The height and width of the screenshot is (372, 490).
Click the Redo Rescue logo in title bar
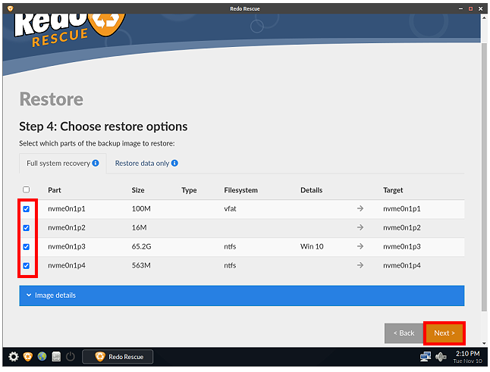tap(10, 8)
